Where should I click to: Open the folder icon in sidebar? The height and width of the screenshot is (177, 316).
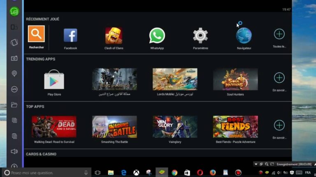point(14,105)
